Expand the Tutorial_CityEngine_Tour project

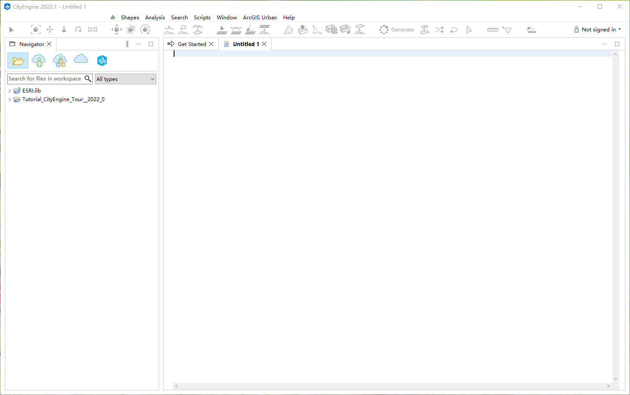tap(10, 99)
